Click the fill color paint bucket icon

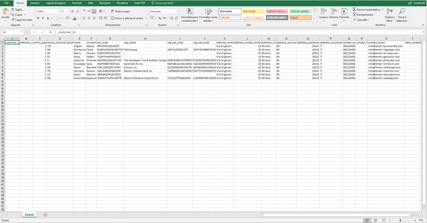(x=67, y=18)
